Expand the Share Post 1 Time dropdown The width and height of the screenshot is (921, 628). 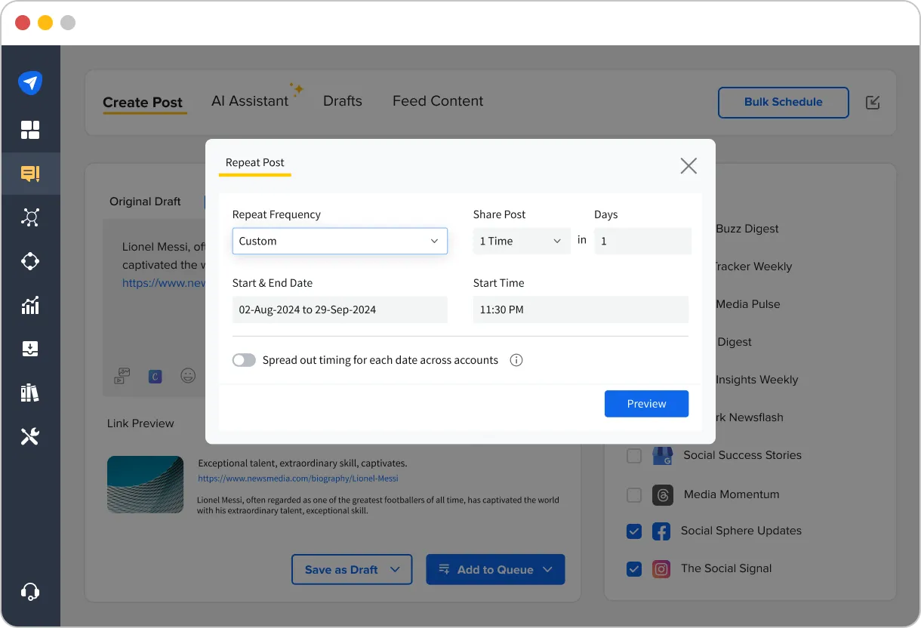521,242
